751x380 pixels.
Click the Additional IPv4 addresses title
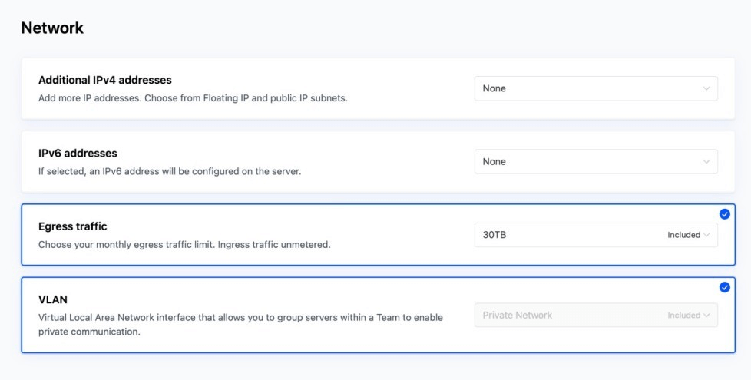tap(105, 80)
